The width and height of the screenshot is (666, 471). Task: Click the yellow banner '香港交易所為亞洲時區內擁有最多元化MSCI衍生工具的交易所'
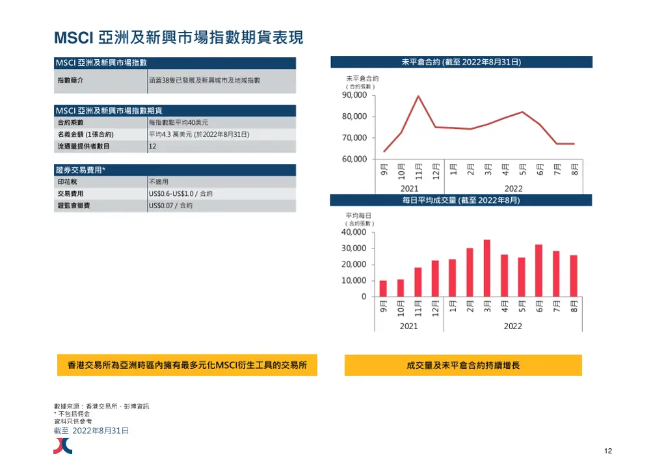(x=187, y=365)
